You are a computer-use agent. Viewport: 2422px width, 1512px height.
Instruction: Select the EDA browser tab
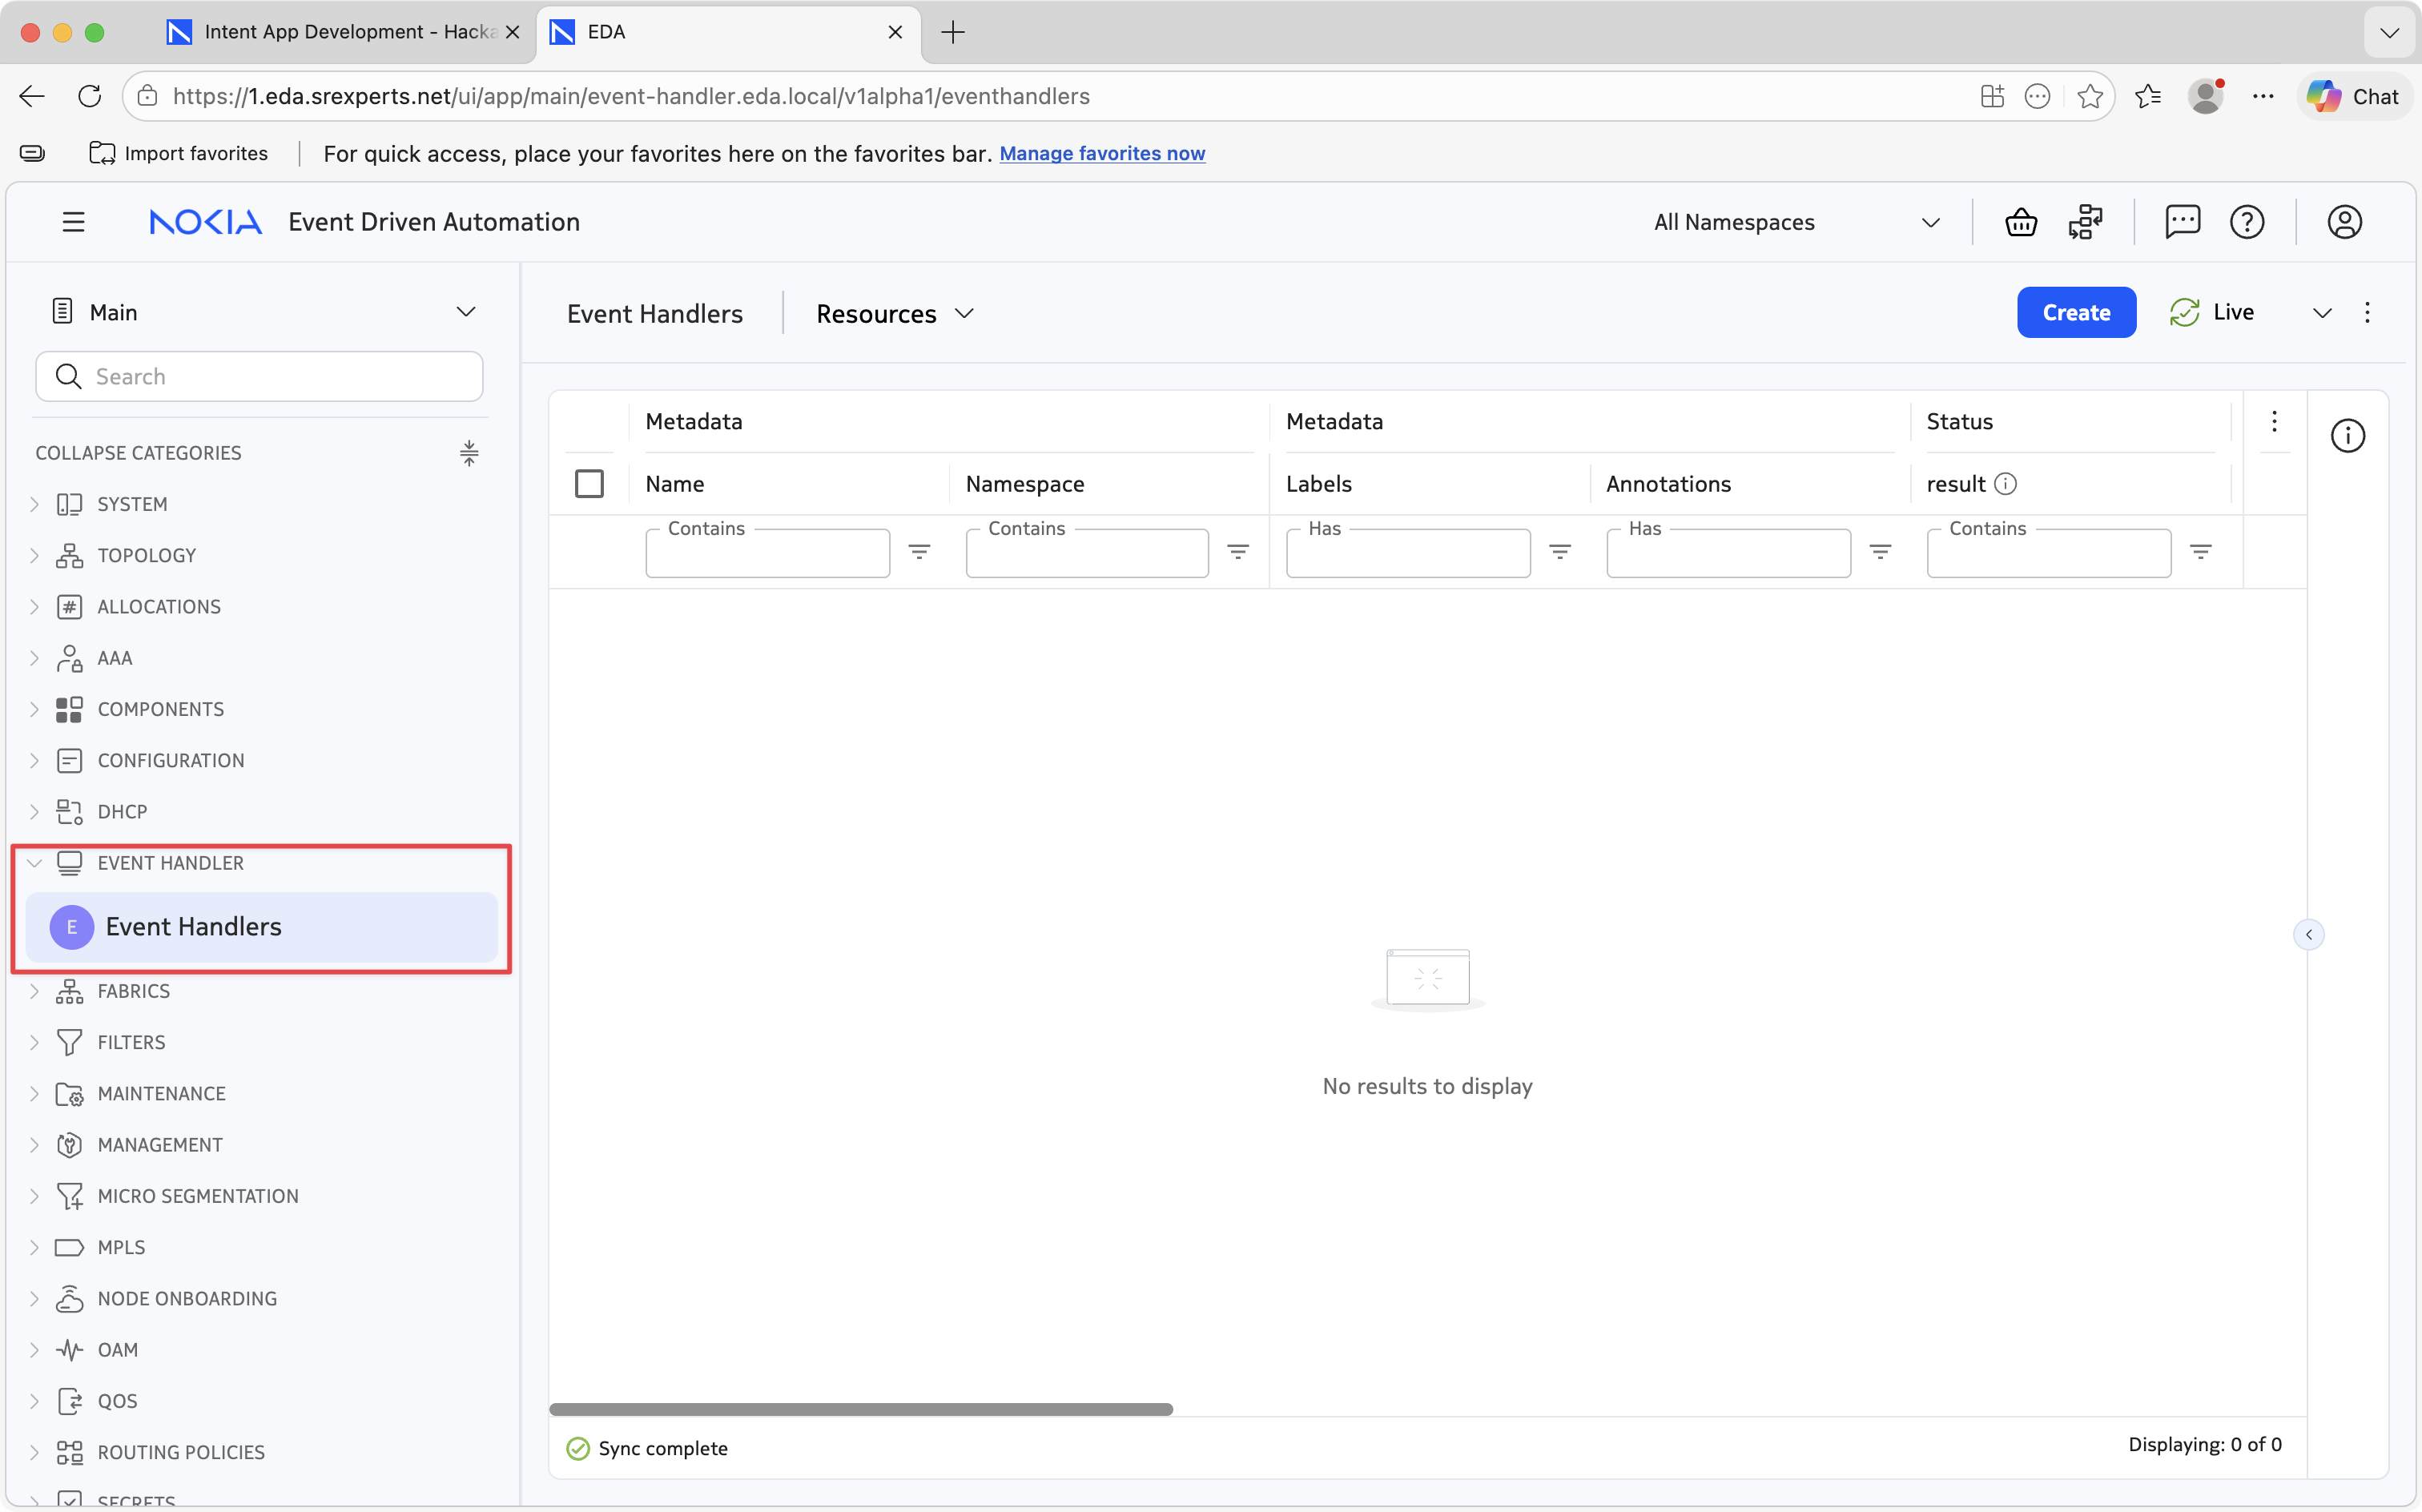coord(728,32)
